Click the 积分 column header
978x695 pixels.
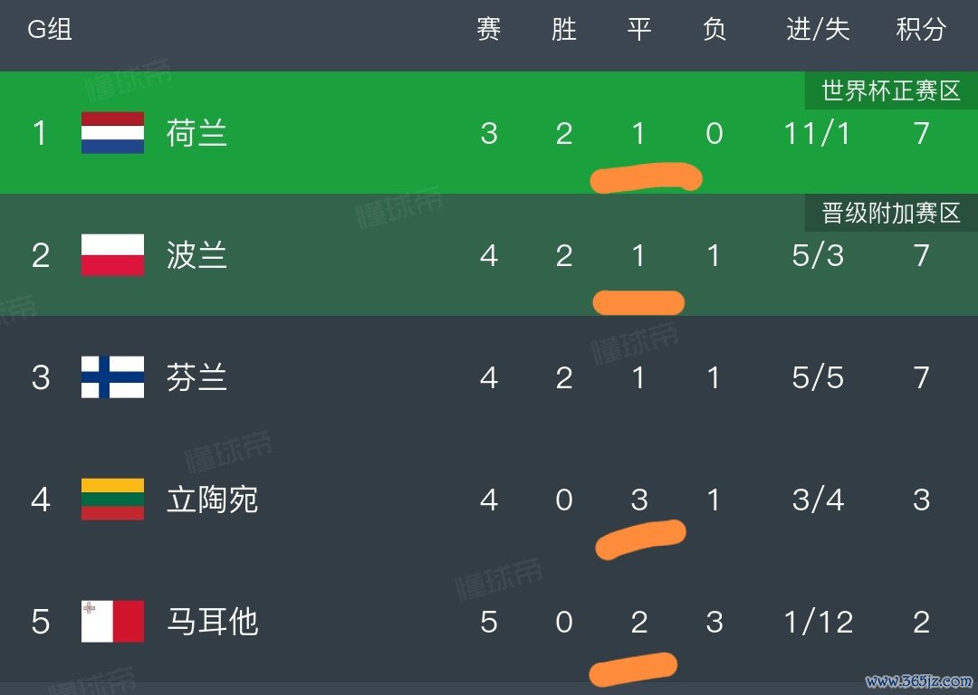pyautogui.click(x=921, y=30)
